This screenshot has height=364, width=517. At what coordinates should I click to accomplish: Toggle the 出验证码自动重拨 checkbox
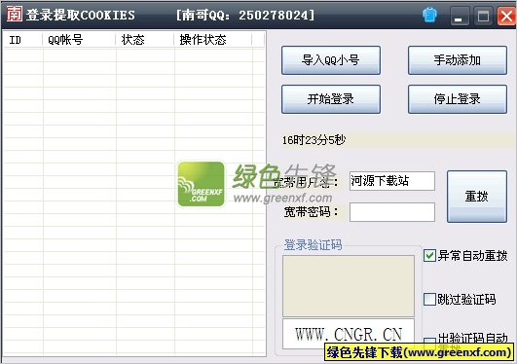point(429,343)
